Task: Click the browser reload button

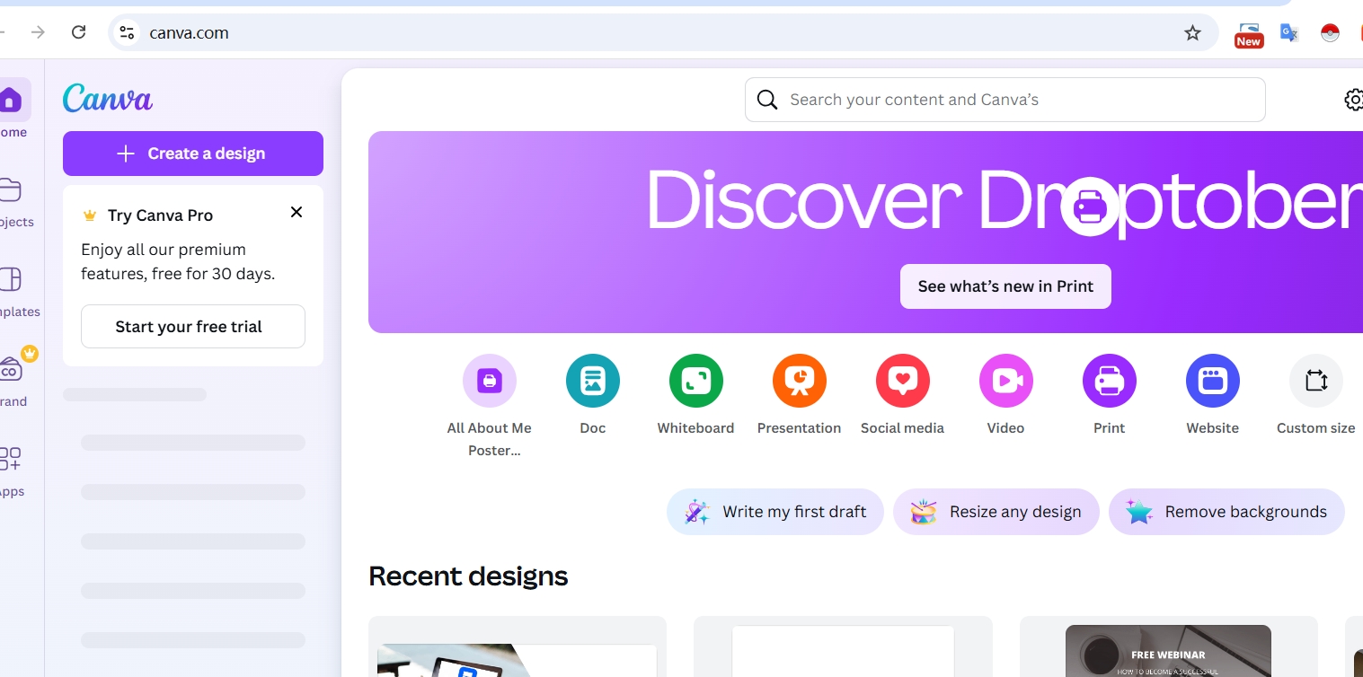Action: tap(78, 32)
